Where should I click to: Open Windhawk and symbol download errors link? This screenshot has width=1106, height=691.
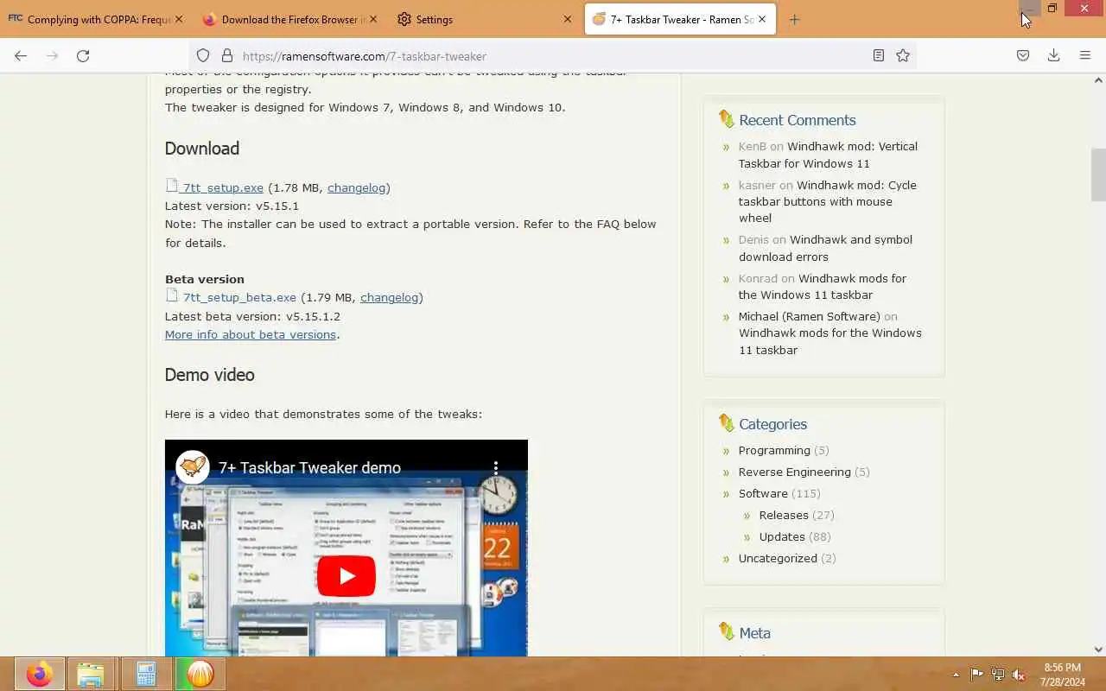pyautogui.click(x=825, y=248)
